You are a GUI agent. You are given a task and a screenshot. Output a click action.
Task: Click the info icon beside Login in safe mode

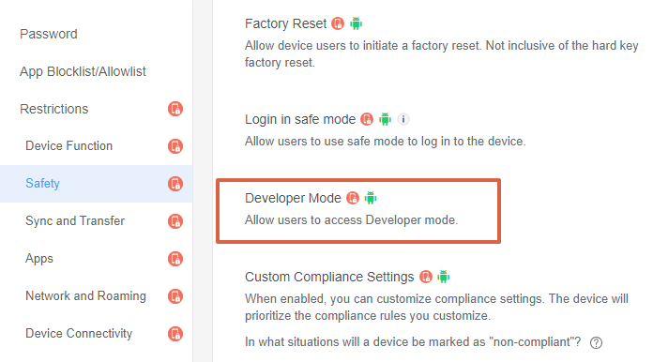tap(403, 119)
